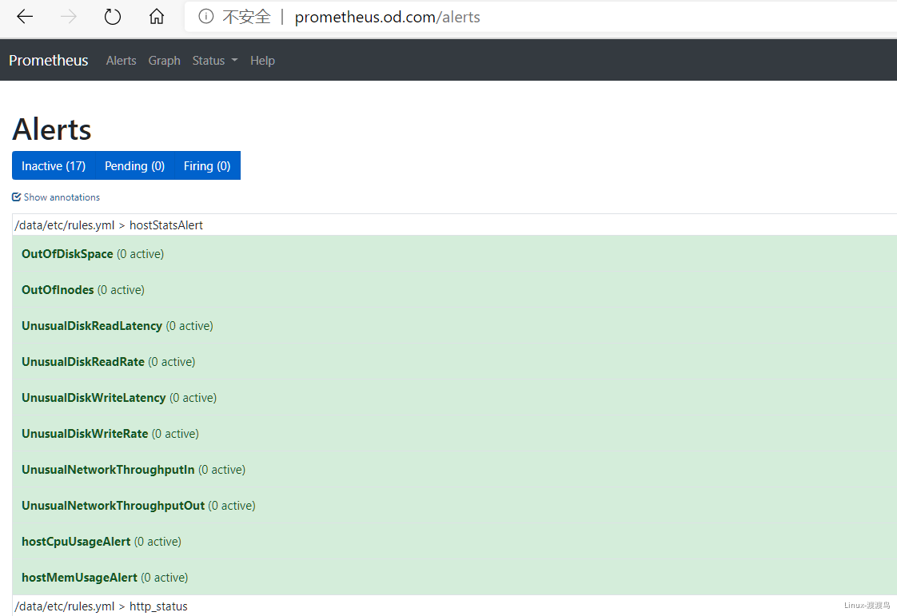Go back using the browser back arrow

(25, 17)
